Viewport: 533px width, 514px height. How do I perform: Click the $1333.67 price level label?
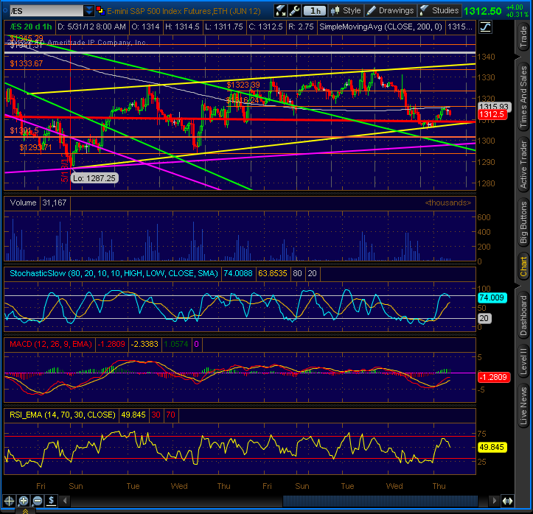point(27,63)
